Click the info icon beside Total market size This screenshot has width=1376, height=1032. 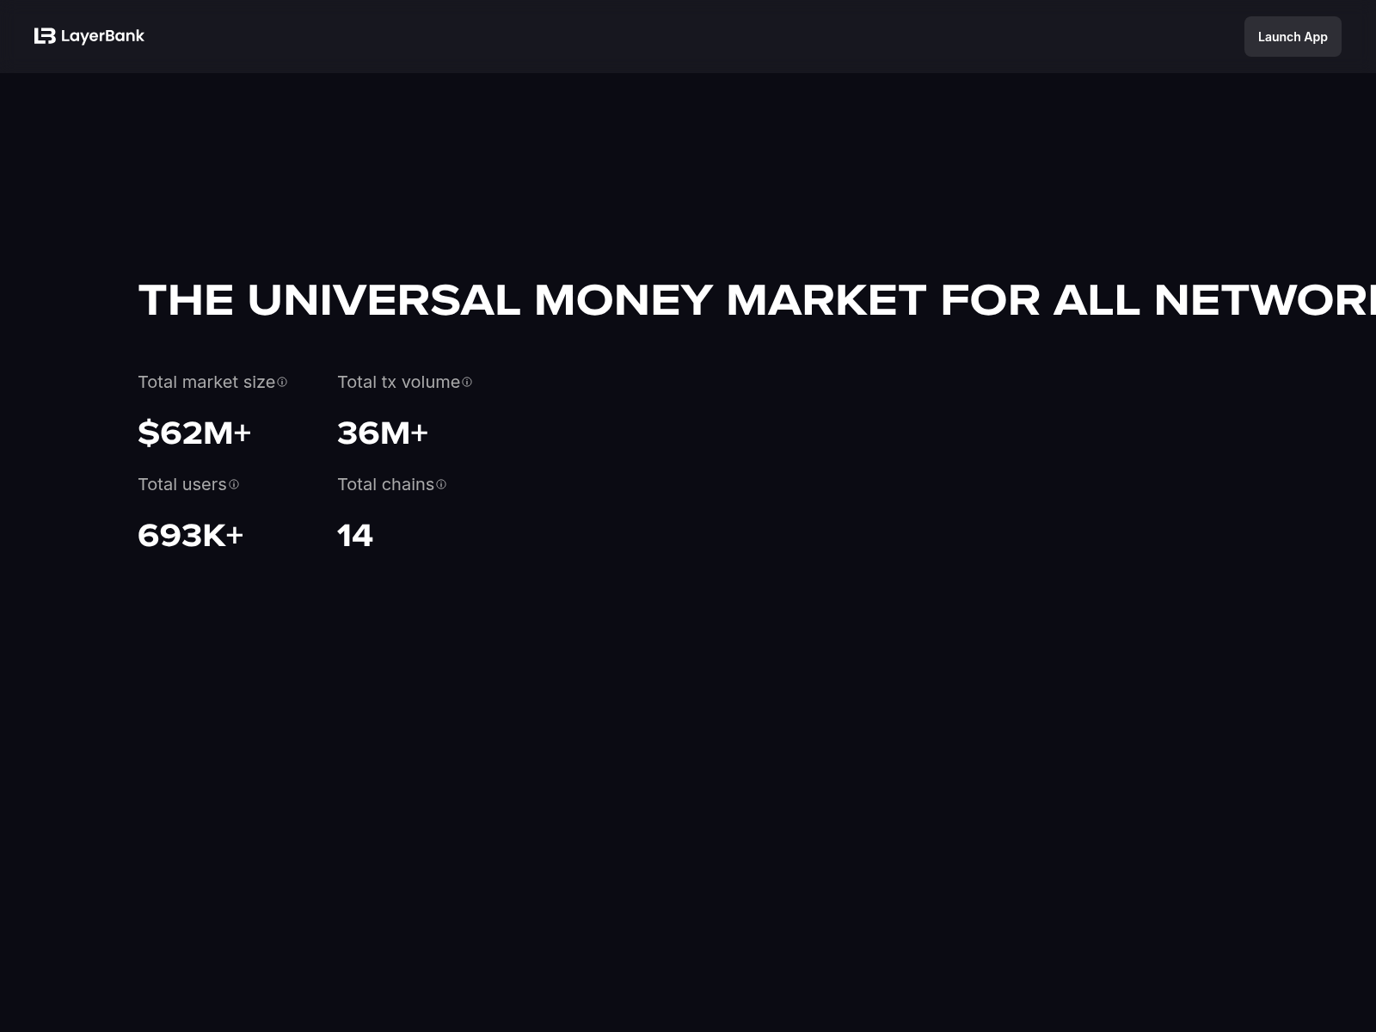tap(282, 382)
